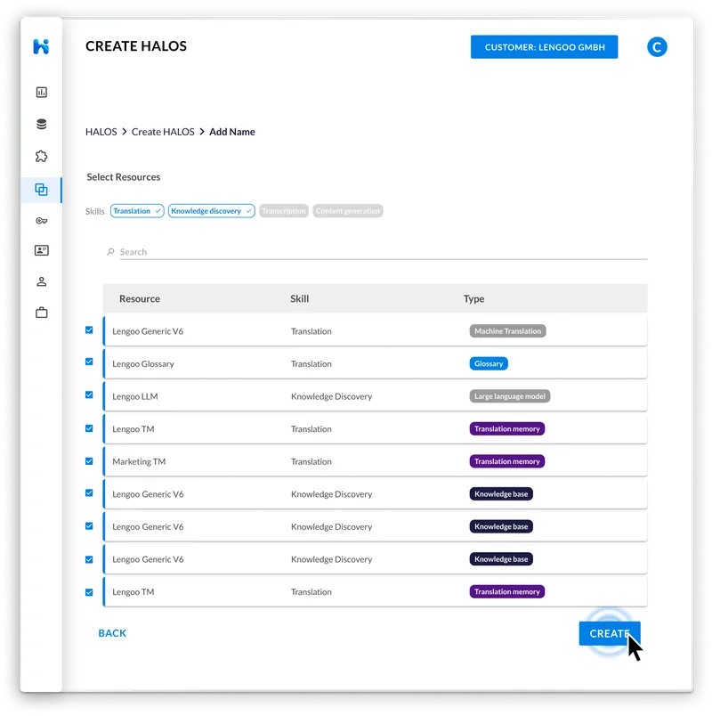Click the HALOS logo icon
712x716 pixels.
pyautogui.click(x=41, y=46)
